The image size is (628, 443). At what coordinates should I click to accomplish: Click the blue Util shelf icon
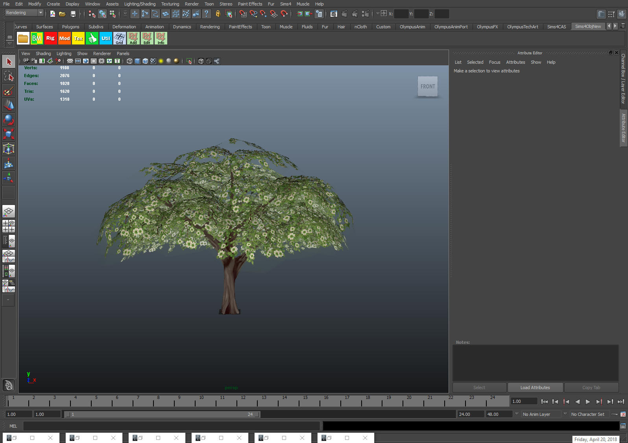(106, 38)
